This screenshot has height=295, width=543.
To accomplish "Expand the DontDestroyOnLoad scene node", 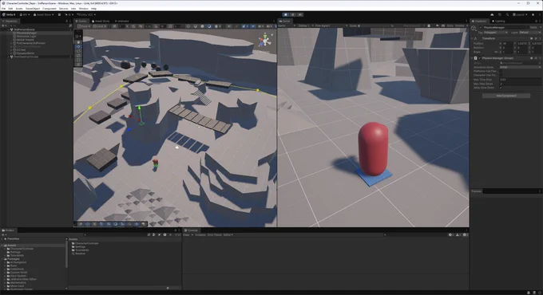I will 9,57.
